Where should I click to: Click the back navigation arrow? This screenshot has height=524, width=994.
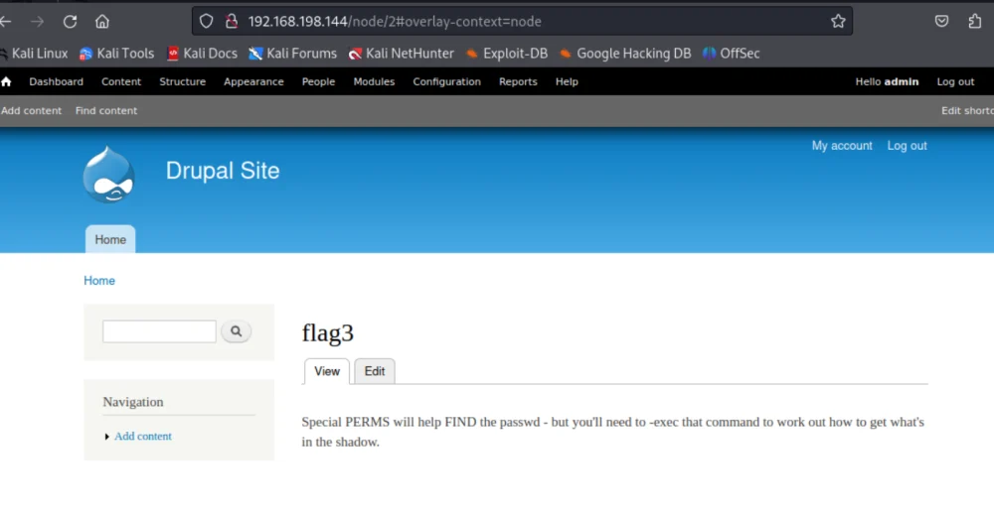[6, 22]
